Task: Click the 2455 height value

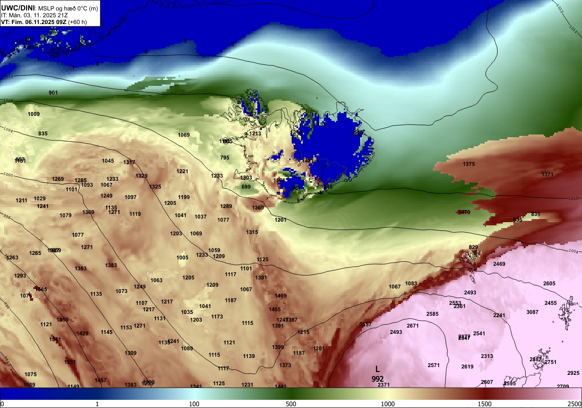Action: (x=551, y=303)
